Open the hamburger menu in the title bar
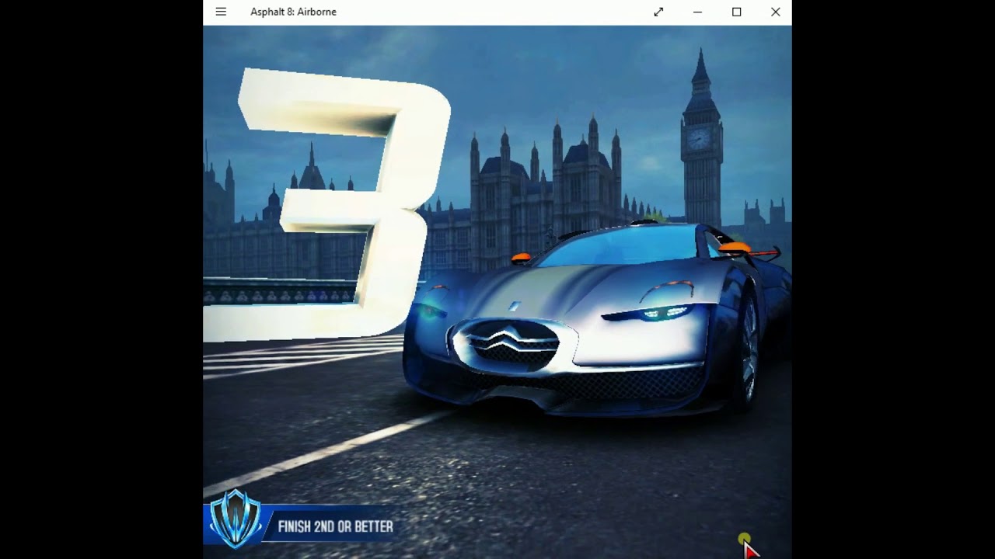995x559 pixels. pos(221,12)
